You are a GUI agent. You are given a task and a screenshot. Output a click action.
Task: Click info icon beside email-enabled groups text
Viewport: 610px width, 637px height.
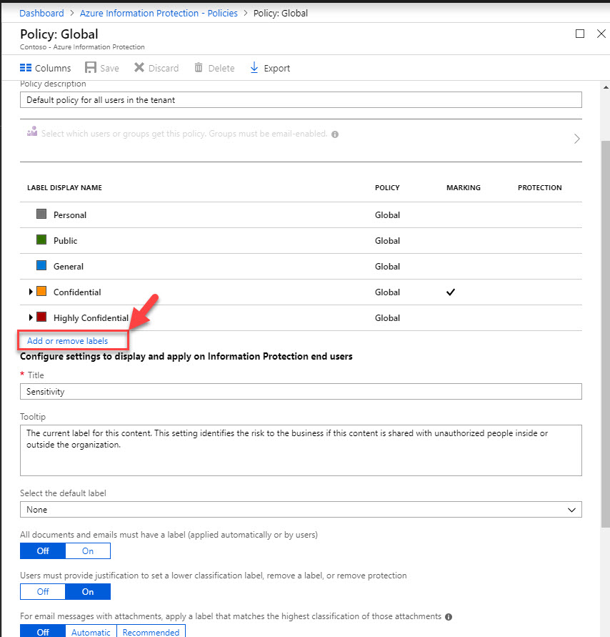pyautogui.click(x=335, y=134)
